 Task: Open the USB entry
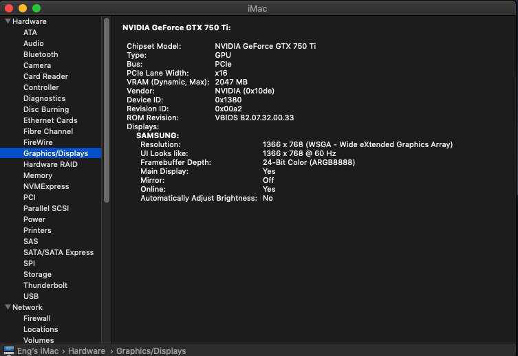pos(31,296)
